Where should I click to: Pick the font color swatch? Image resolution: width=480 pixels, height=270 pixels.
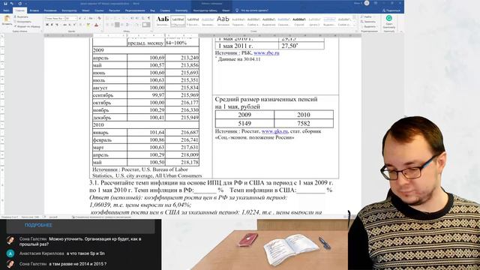click(96, 25)
